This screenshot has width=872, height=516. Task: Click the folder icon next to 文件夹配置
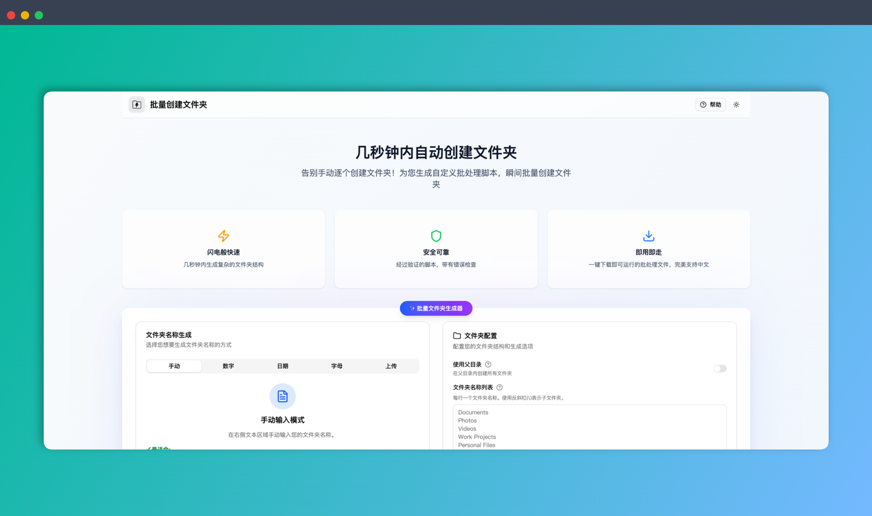coord(457,336)
